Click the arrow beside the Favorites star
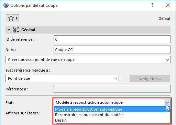176x125 pixels. point(17,18)
